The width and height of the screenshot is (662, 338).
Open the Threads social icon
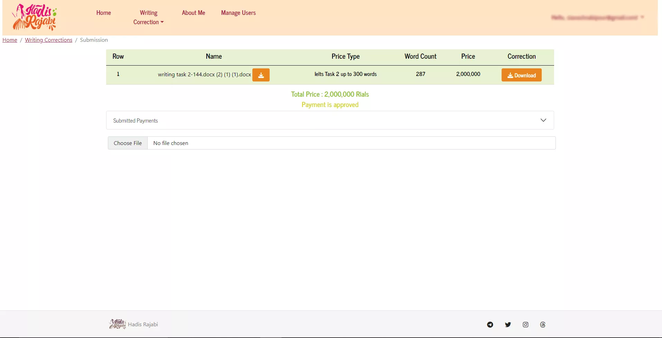tap(542, 325)
